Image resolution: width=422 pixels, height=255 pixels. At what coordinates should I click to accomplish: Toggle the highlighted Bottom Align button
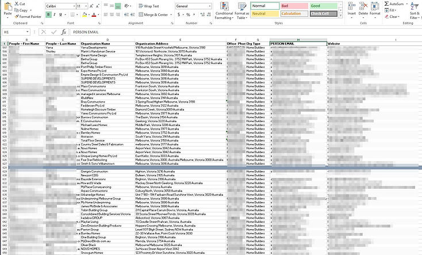coord(118,6)
